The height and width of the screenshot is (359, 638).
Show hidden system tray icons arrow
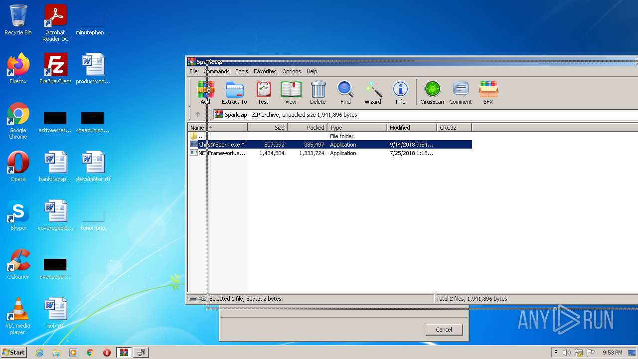pyautogui.click(x=556, y=353)
